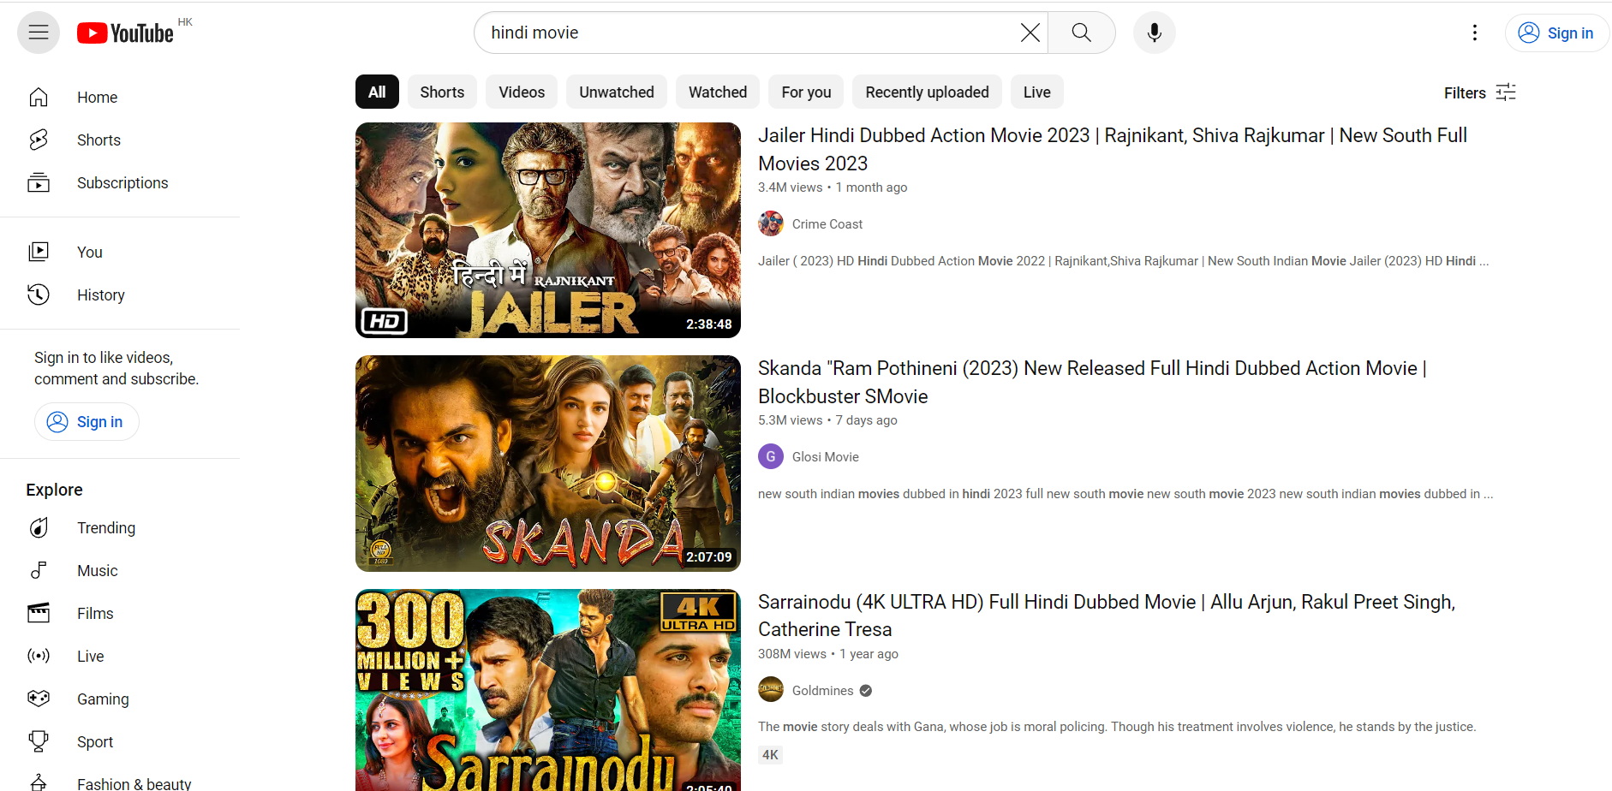Image resolution: width=1612 pixels, height=791 pixels.
Task: Open the You section
Action: tap(120, 253)
